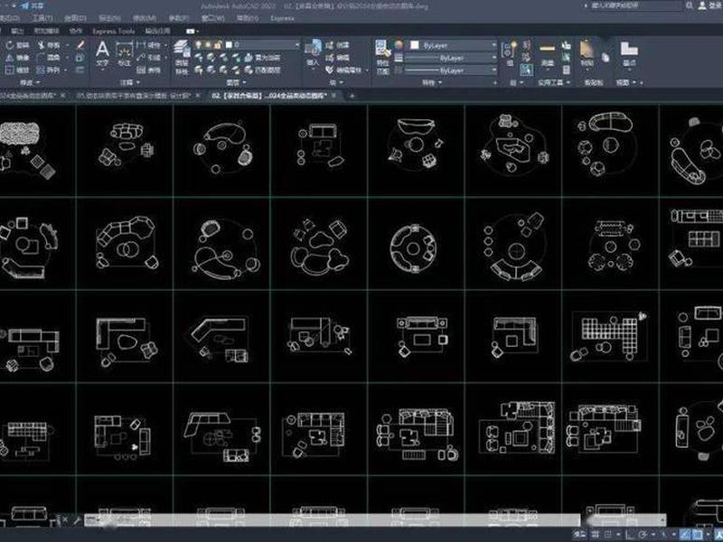This screenshot has width=723, height=542.
Task: Select the Dimension annotation tool
Action: (x=124, y=54)
